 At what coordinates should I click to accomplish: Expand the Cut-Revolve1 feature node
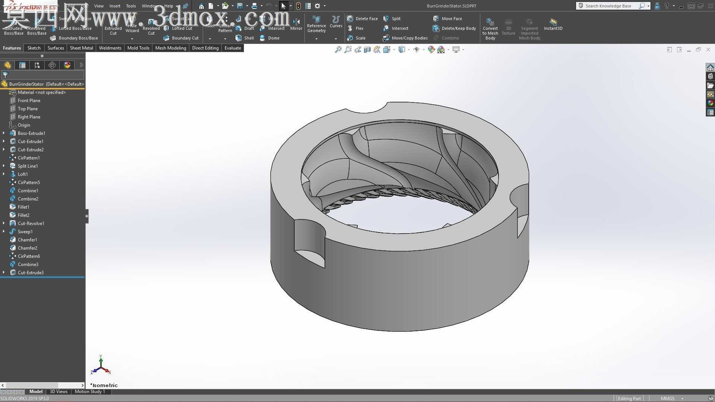[4, 223]
